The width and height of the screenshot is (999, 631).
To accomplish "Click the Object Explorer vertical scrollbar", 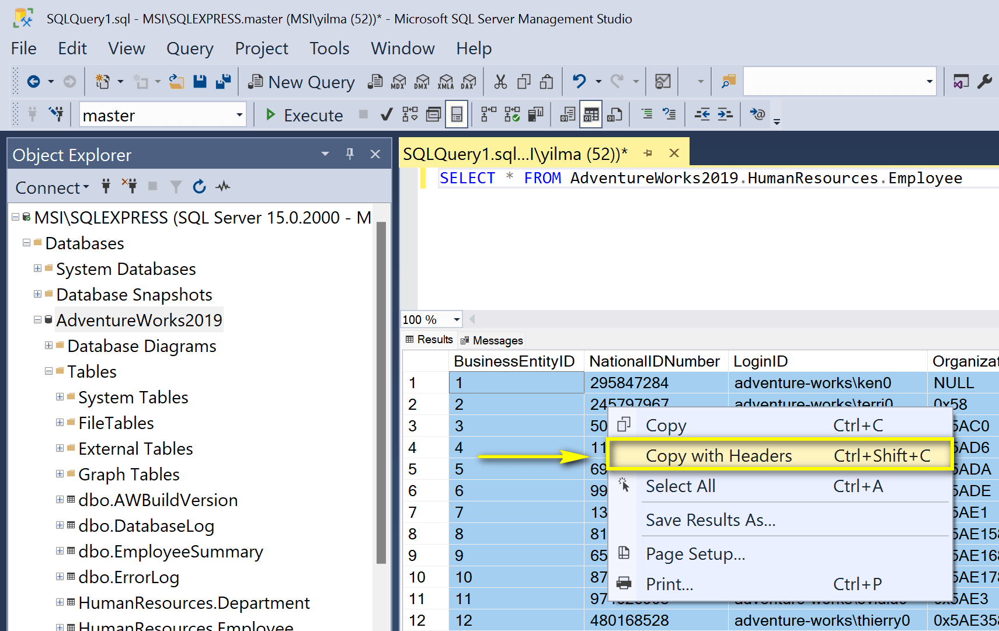I will pos(381,392).
